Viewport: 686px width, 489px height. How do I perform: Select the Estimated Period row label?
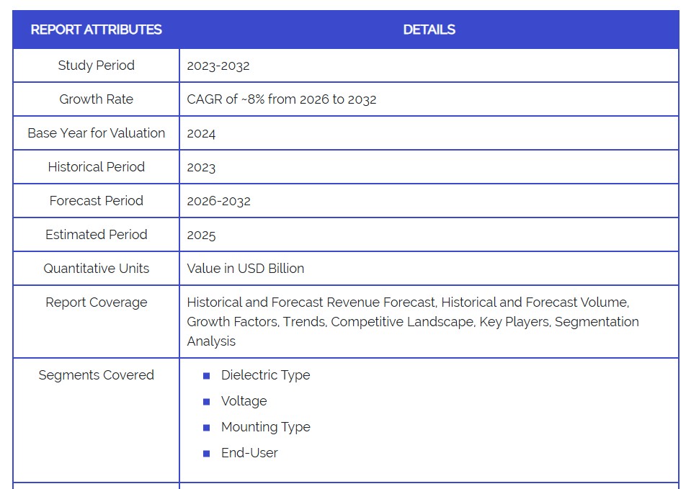[96, 235]
